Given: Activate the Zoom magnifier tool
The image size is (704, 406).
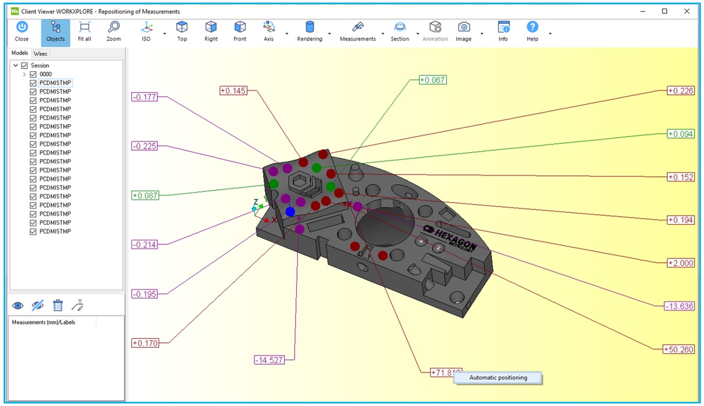Looking at the screenshot, I should (x=113, y=27).
